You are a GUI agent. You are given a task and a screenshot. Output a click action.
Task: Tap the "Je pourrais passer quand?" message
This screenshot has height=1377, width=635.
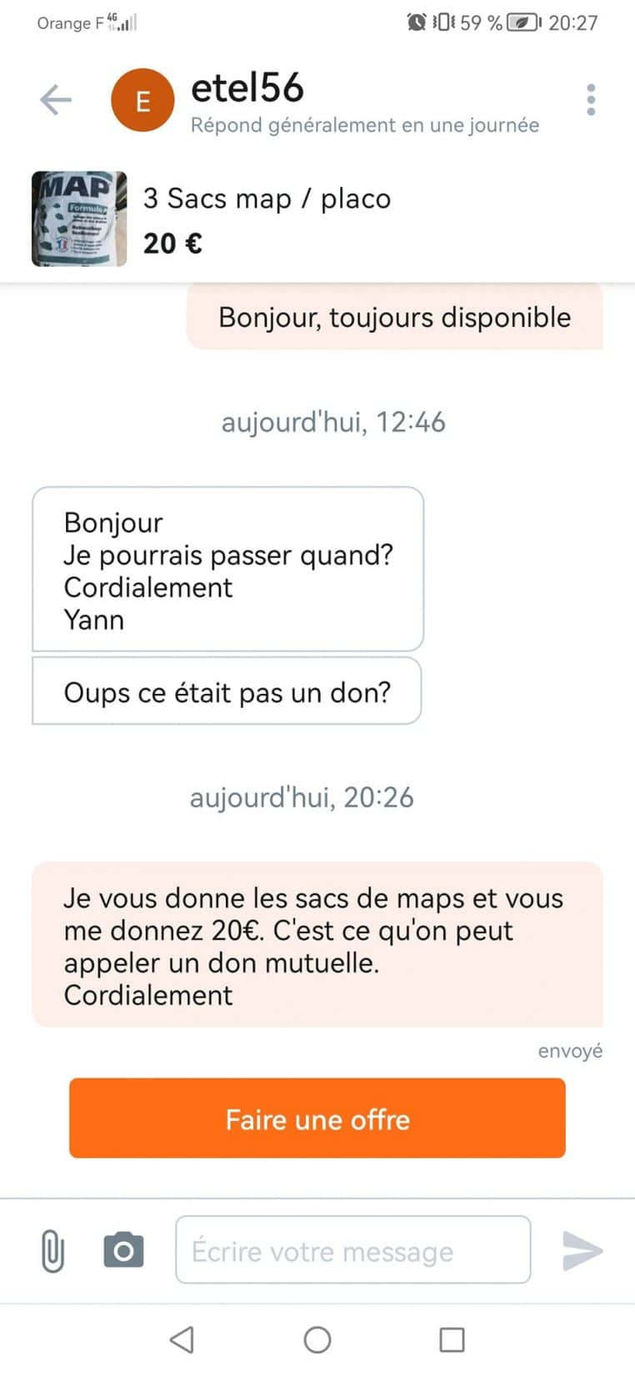tap(227, 570)
